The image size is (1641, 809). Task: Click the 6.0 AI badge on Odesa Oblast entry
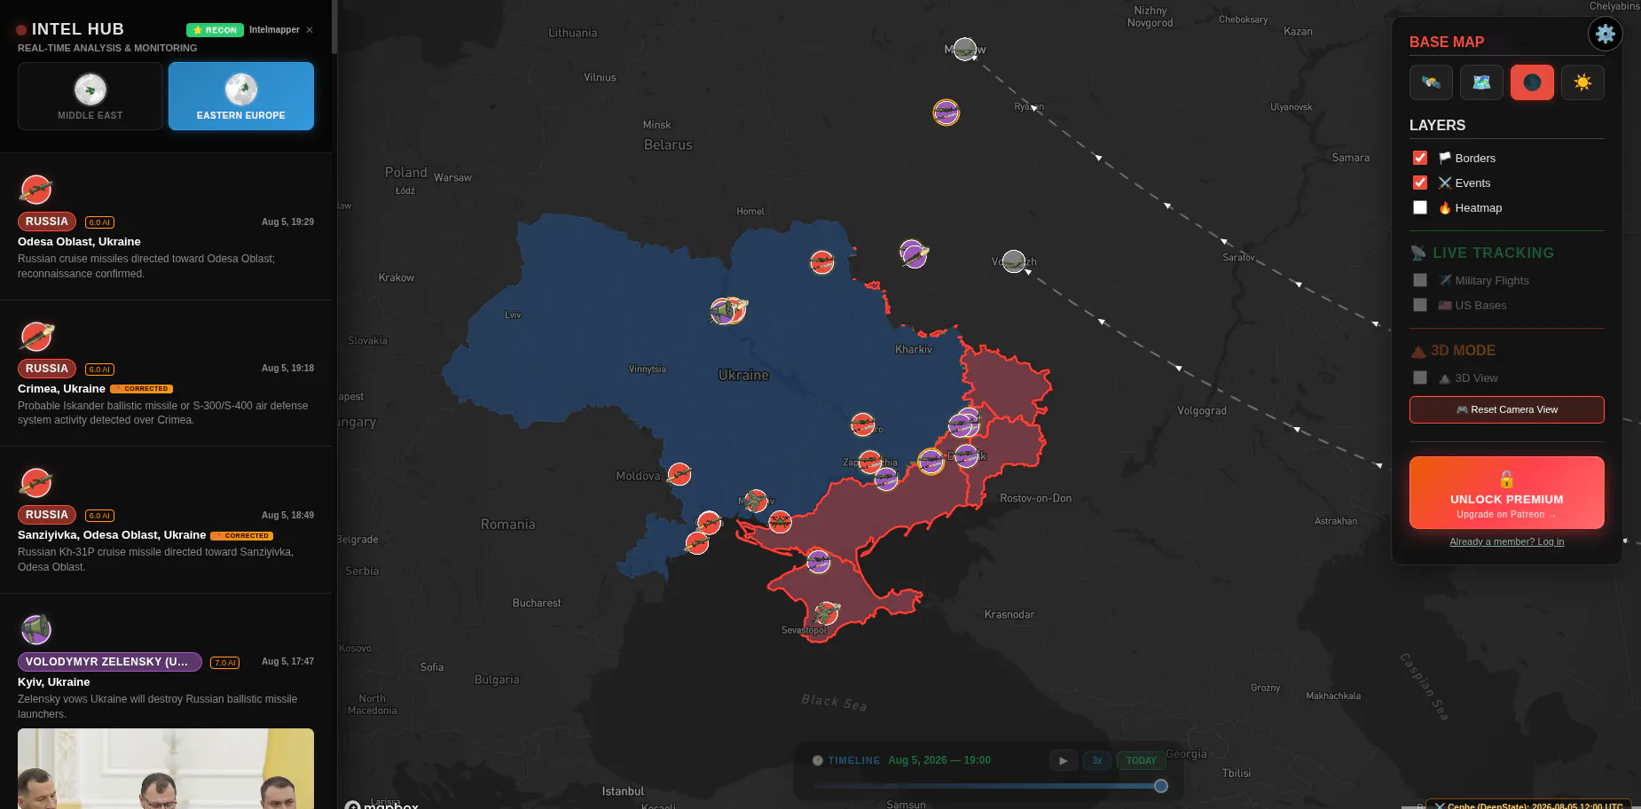99,222
